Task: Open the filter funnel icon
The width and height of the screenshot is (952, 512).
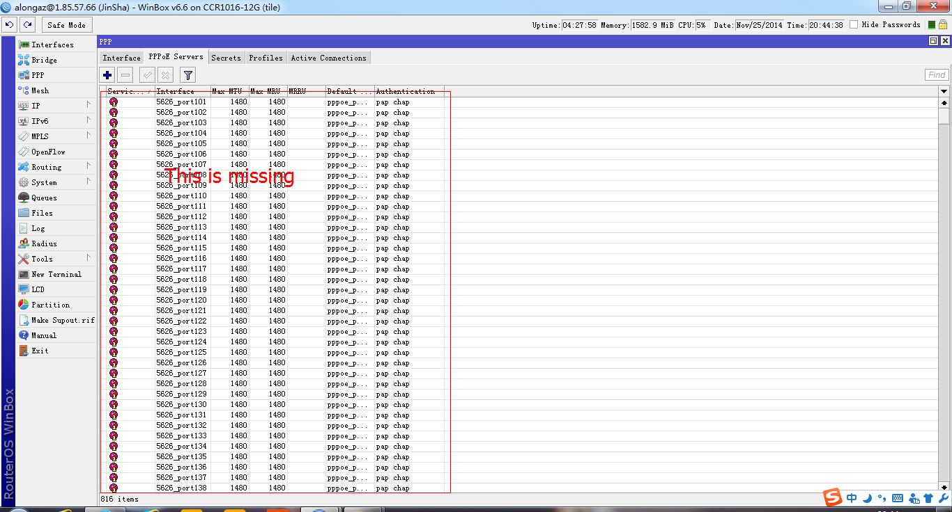Action: (x=187, y=74)
